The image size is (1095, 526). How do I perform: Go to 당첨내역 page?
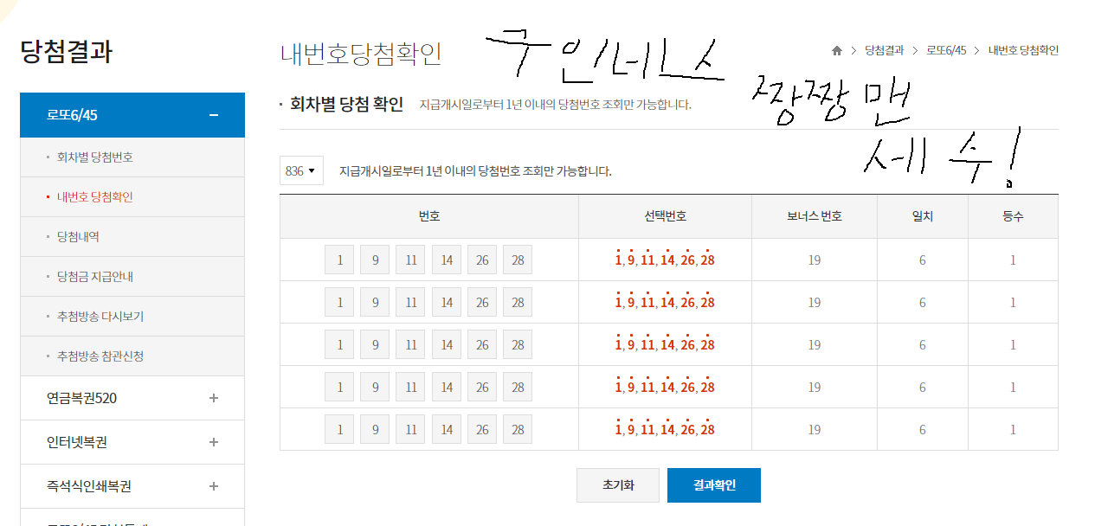click(x=78, y=237)
